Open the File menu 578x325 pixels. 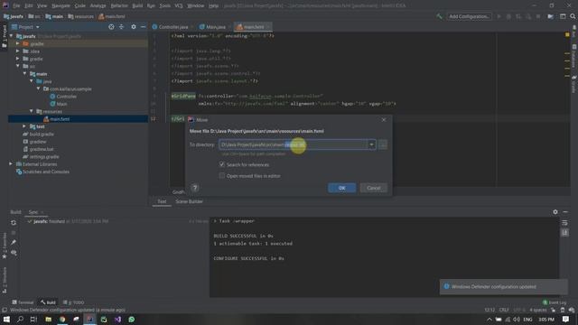16,5
